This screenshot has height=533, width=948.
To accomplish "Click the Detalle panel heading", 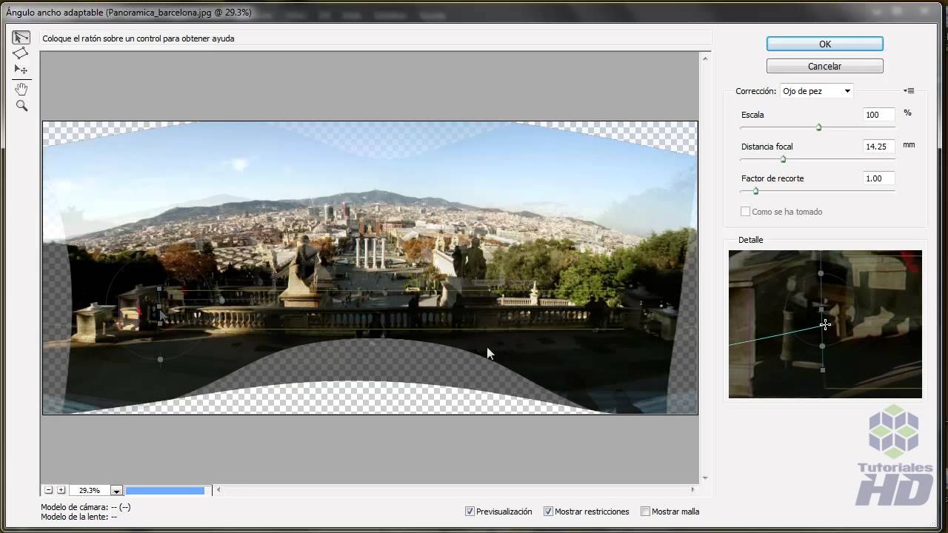I will point(750,240).
